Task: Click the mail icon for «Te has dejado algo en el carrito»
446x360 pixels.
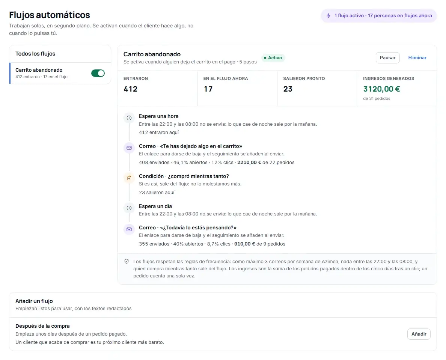Action: pos(129,148)
